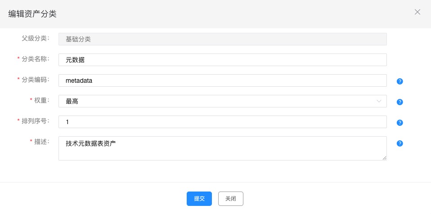The height and width of the screenshot is (214, 431).
Task: Focus the 分类名称 input containing 元数据
Action: [222, 60]
